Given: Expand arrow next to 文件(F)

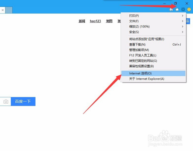Looking at the screenshot, I should [183, 21].
